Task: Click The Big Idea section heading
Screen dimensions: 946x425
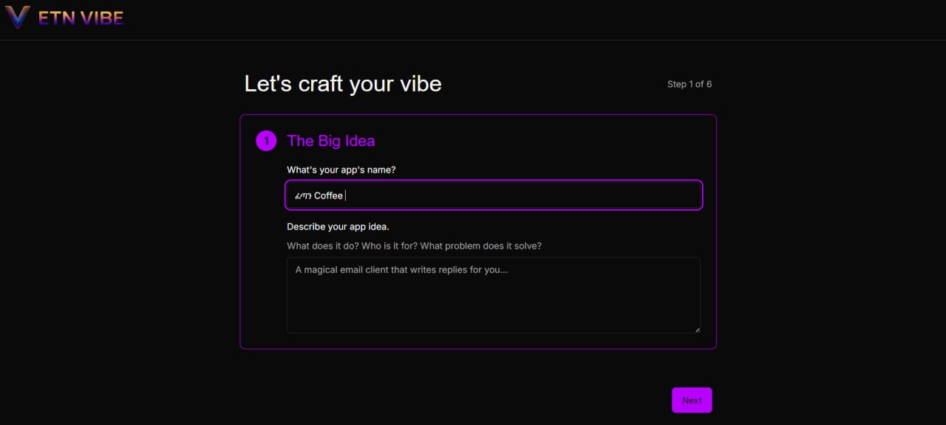Action: pyautogui.click(x=330, y=141)
